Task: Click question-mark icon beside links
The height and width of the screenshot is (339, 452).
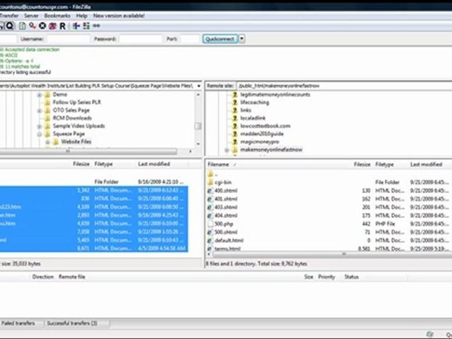Action: click(235, 110)
